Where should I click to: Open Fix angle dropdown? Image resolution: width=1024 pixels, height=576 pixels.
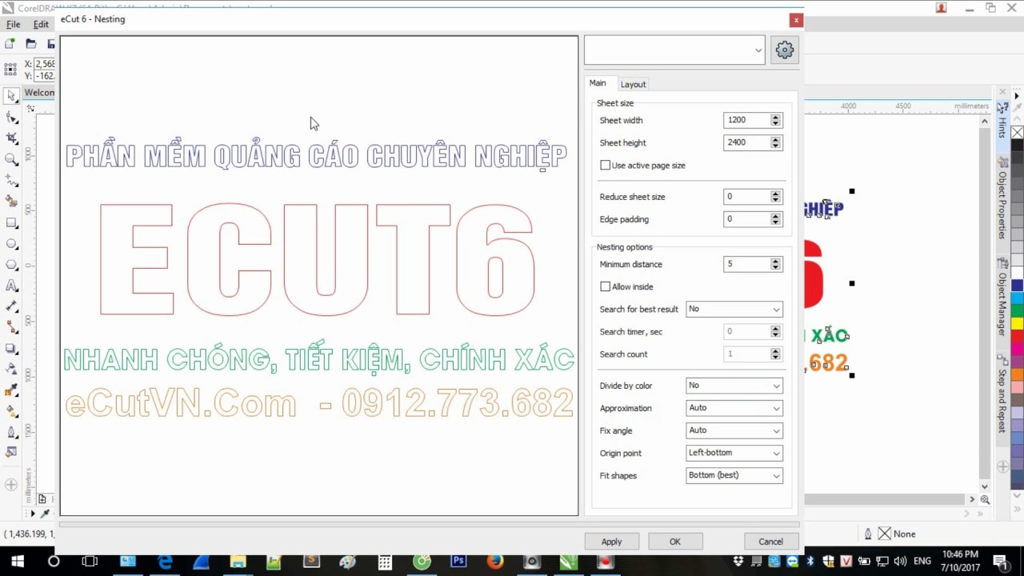(734, 430)
